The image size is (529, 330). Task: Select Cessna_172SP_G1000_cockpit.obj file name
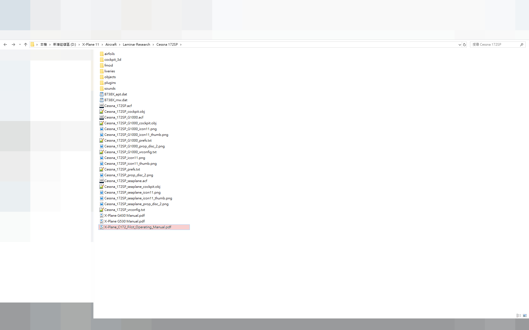click(130, 123)
